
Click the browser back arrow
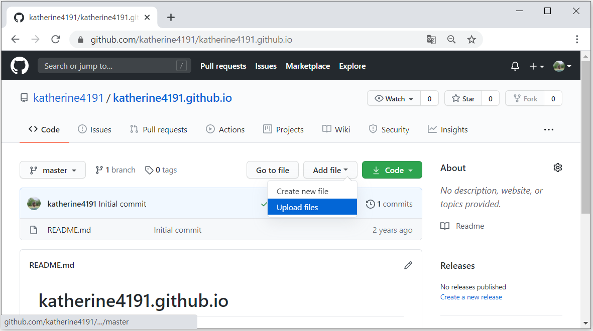tap(15, 39)
